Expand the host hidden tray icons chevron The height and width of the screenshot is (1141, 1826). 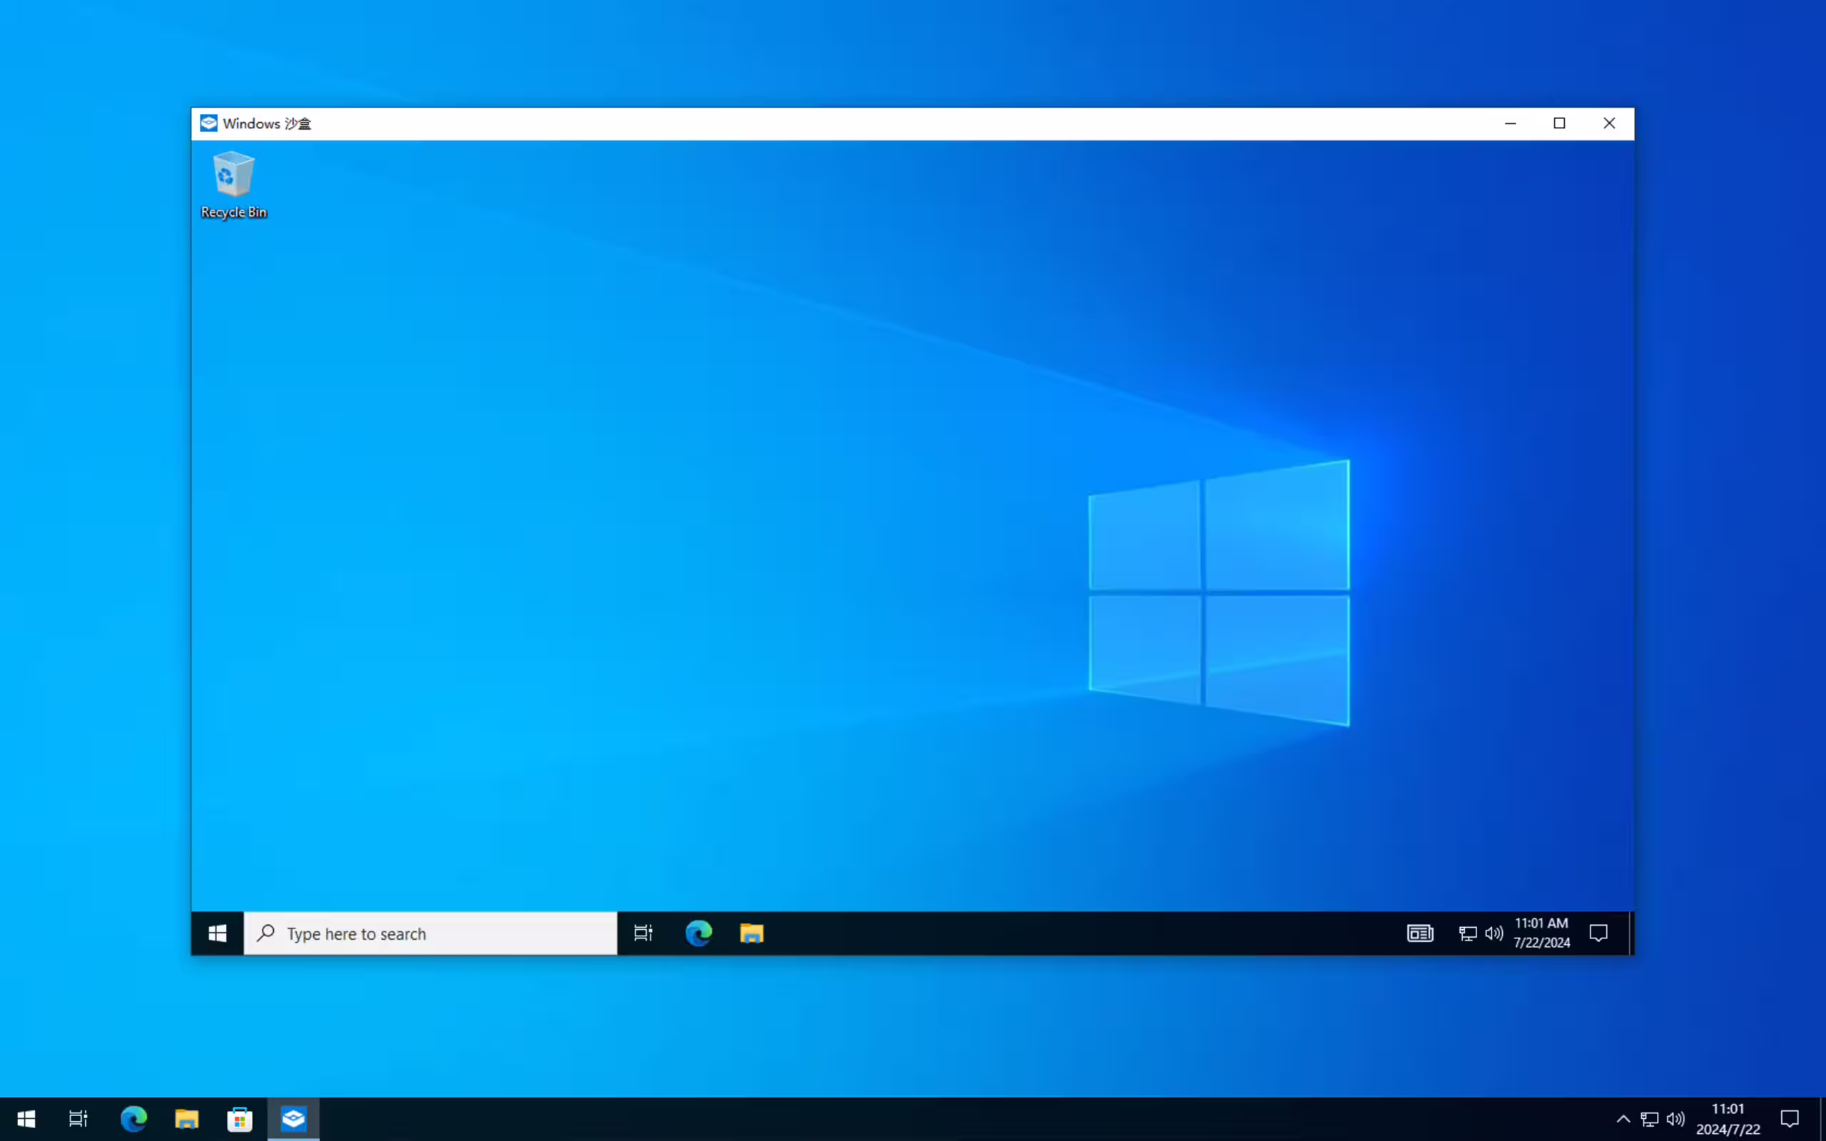1623,1118
